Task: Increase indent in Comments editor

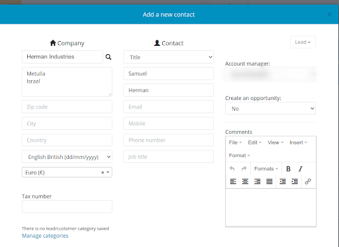Action: [x=295, y=181]
